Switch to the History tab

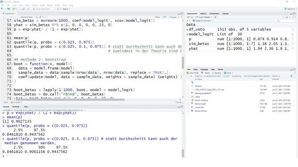203,13
